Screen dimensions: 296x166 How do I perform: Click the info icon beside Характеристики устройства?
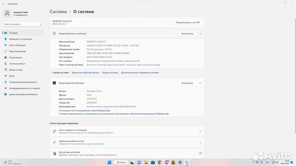pyautogui.click(x=54, y=34)
